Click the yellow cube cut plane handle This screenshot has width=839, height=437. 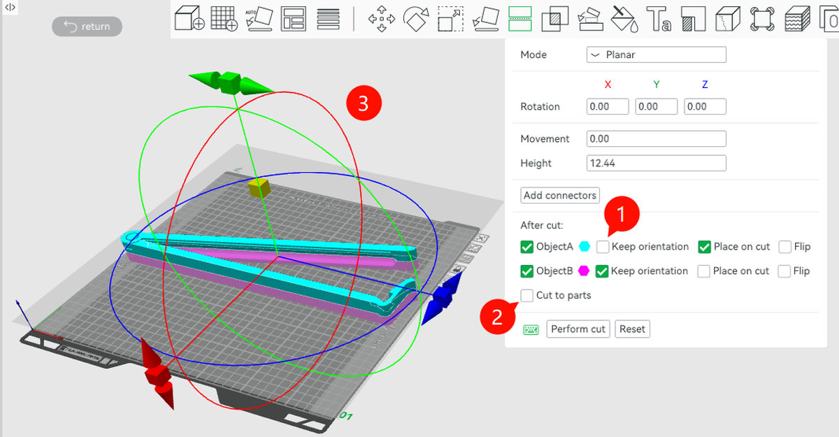click(x=258, y=187)
